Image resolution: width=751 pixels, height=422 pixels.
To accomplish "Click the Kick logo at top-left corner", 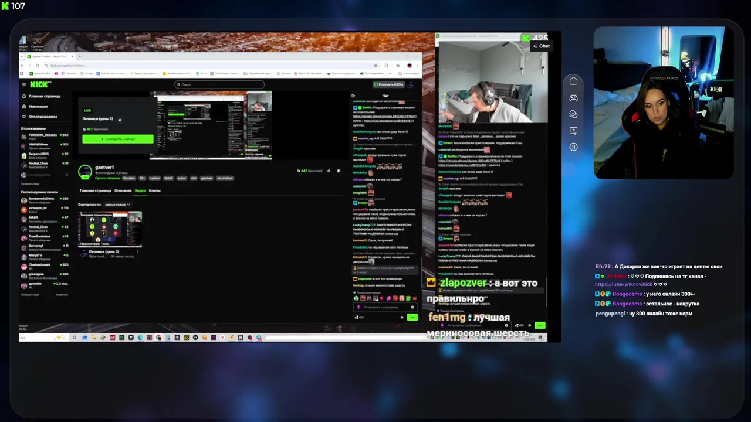I will (x=5, y=6).
